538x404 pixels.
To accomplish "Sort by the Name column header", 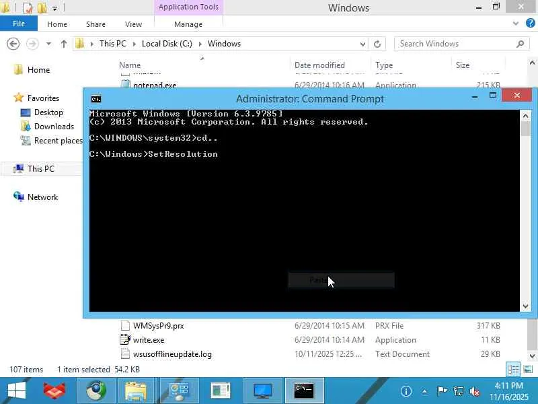I will (x=130, y=65).
